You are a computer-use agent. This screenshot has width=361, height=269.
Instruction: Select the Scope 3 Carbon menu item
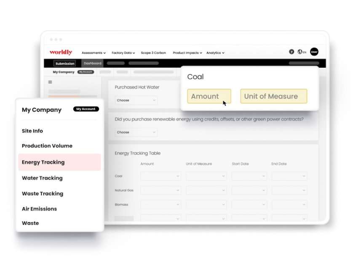pos(153,53)
